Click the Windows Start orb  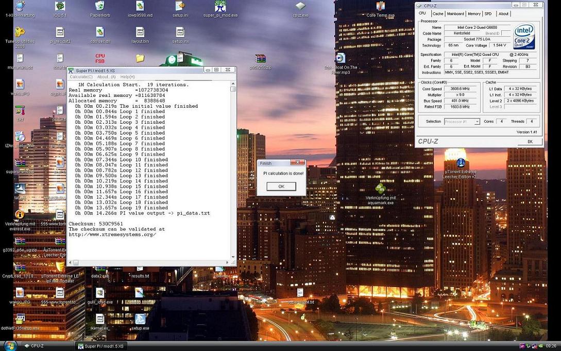[10, 346]
